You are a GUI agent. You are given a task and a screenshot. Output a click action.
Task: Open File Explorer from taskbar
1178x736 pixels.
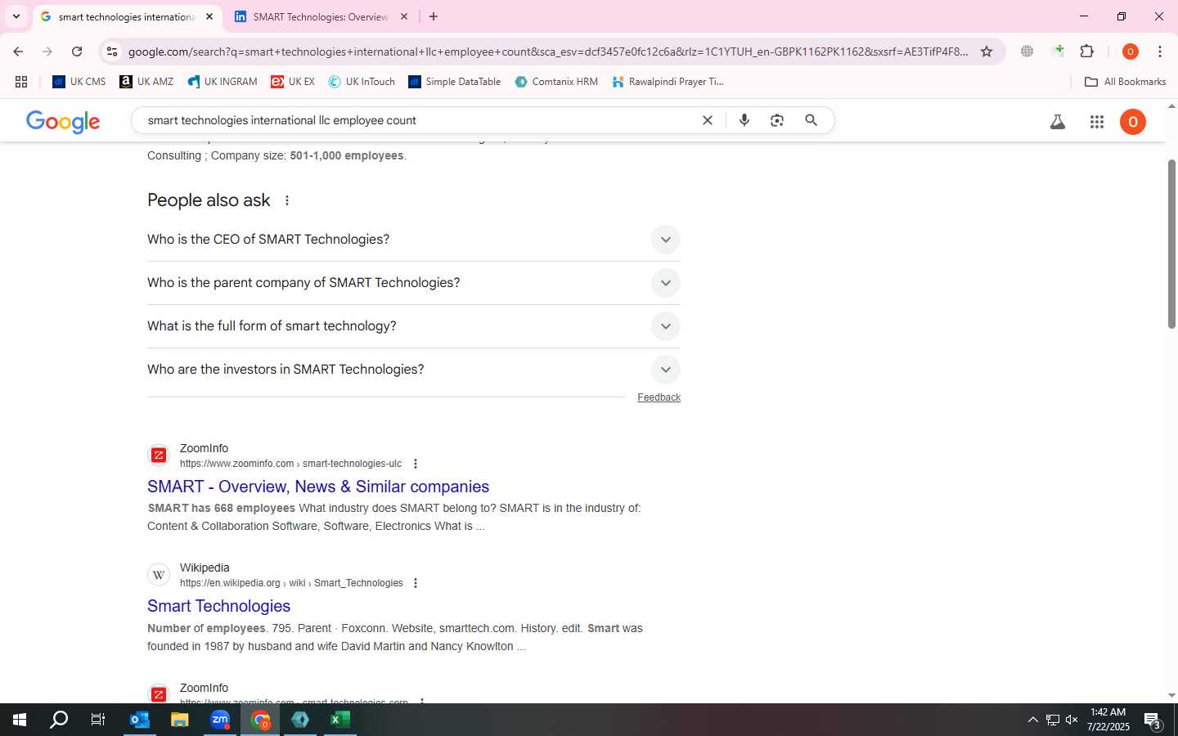pyautogui.click(x=179, y=720)
